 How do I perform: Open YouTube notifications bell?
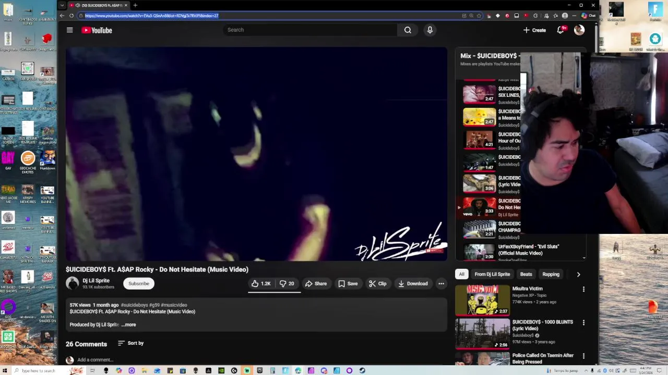point(560,30)
